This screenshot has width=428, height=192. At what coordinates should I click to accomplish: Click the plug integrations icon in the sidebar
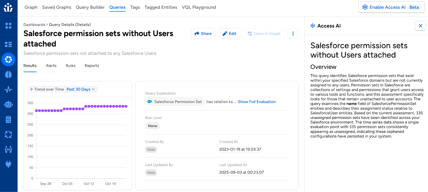8,164
